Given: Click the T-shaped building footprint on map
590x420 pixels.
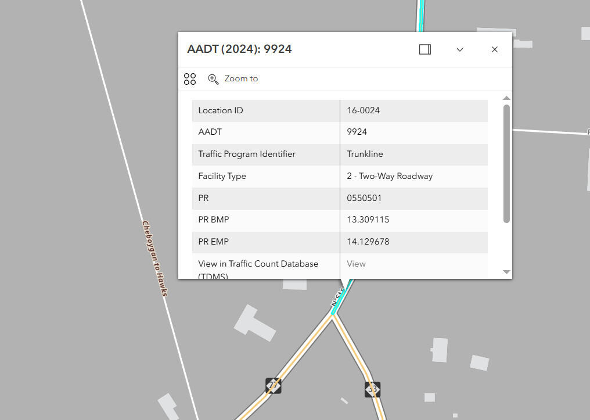Looking at the screenshot, I should click(x=254, y=323).
